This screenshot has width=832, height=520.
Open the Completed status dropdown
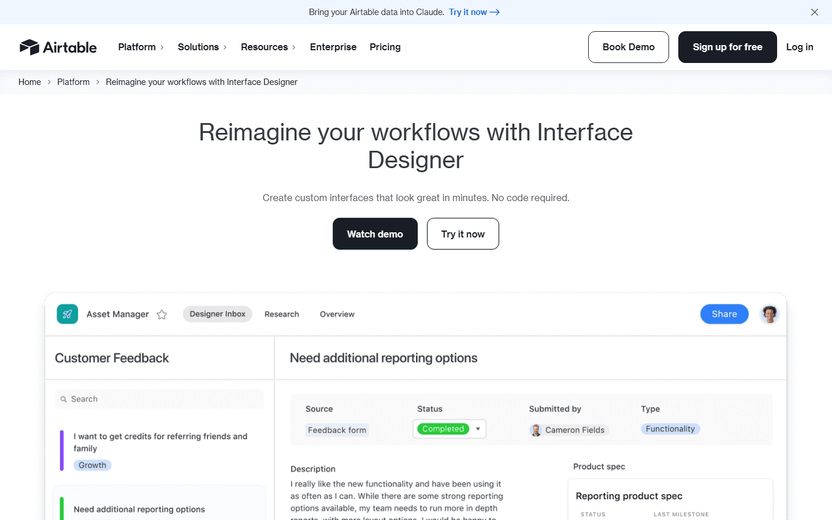coord(450,429)
